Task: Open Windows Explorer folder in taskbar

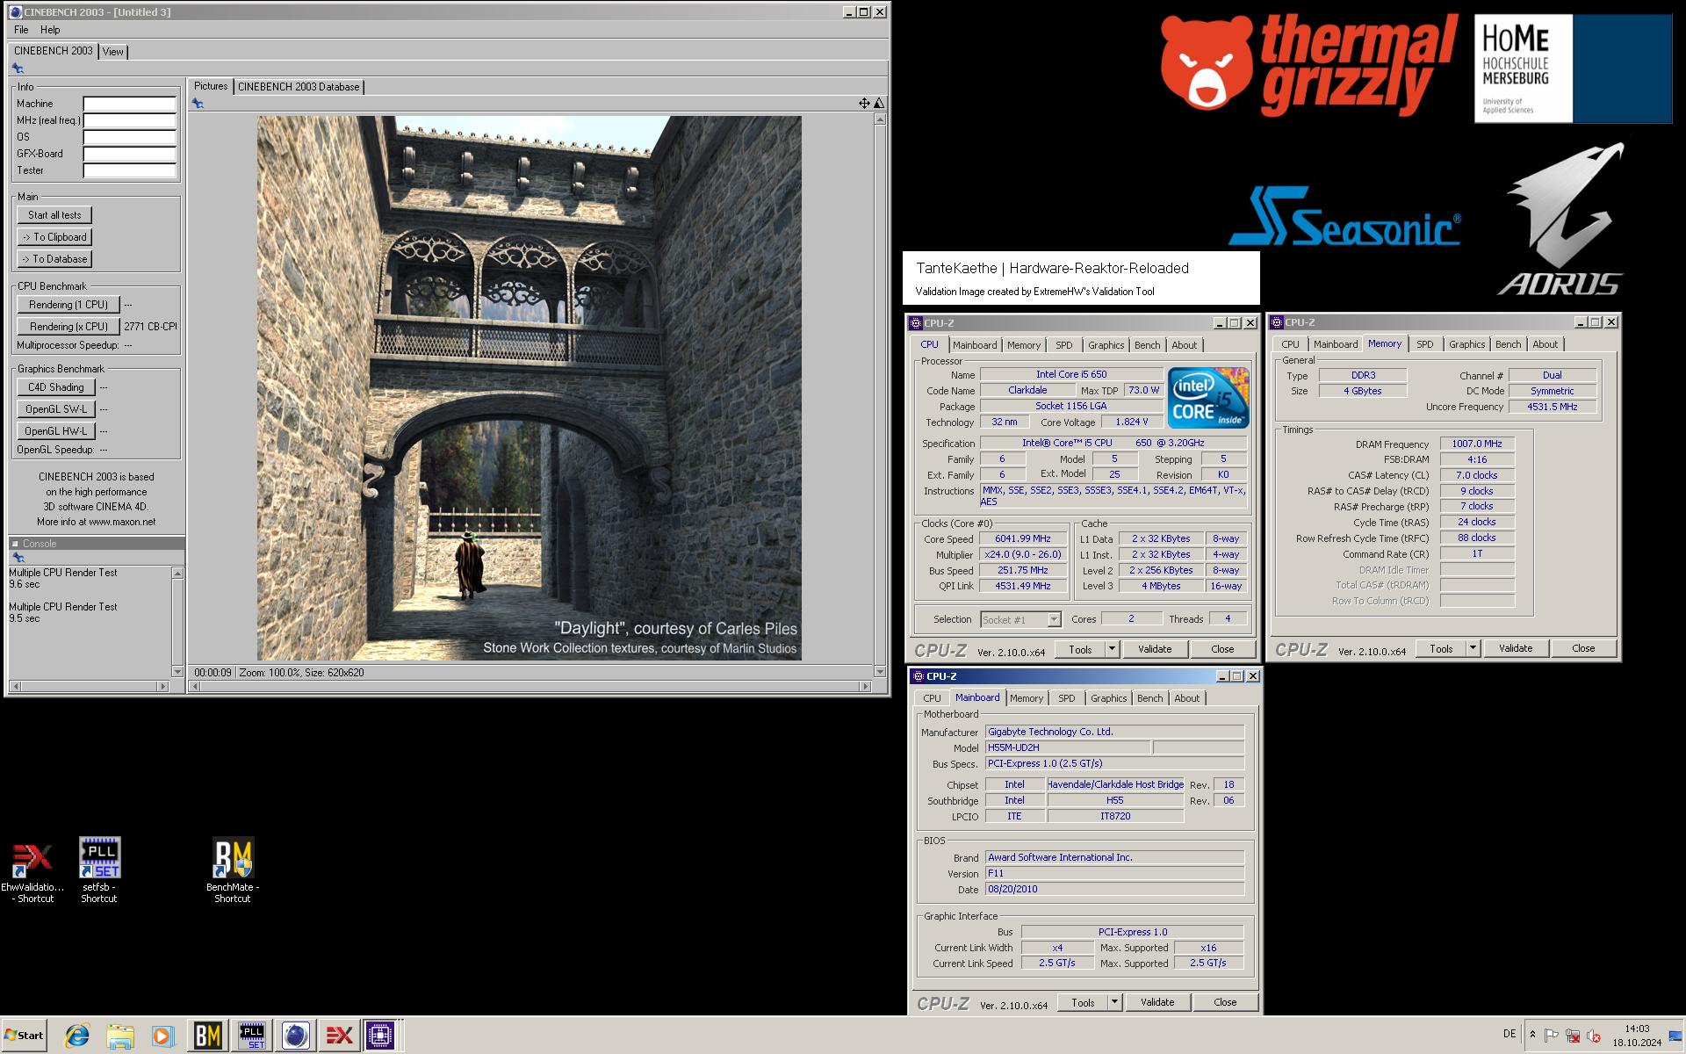Action: tap(119, 1036)
